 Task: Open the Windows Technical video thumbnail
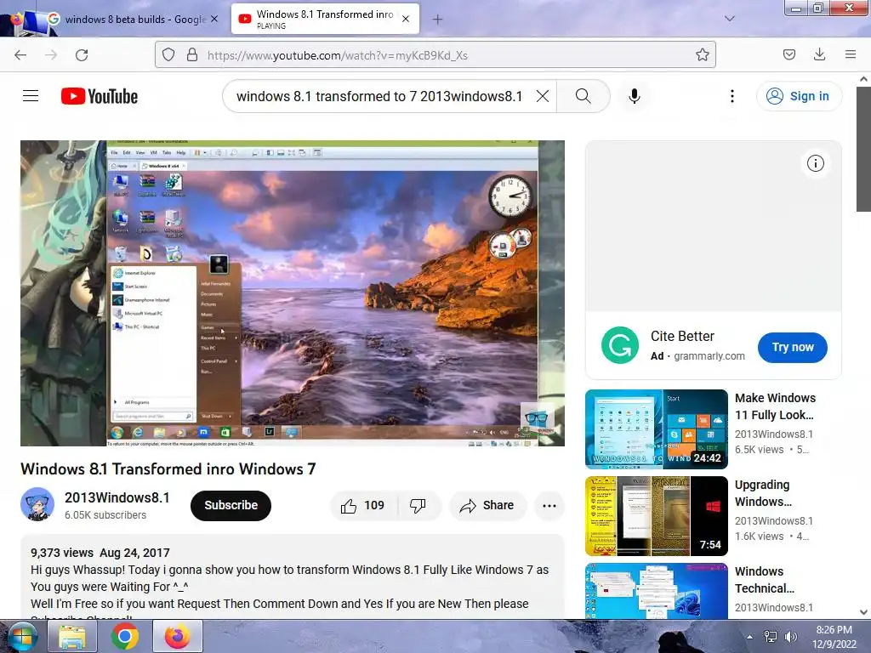coord(656,591)
